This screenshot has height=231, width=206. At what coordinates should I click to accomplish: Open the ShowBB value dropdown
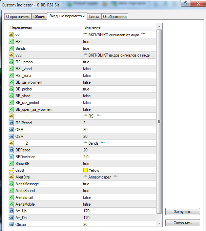[x=119, y=164]
